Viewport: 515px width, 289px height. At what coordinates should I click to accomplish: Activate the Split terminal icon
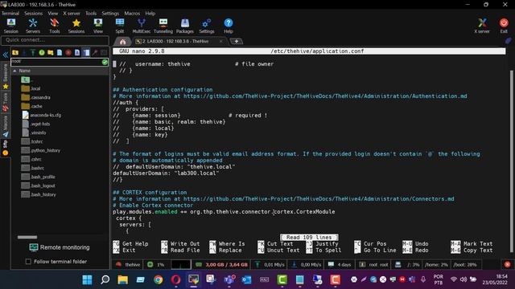[120, 26]
